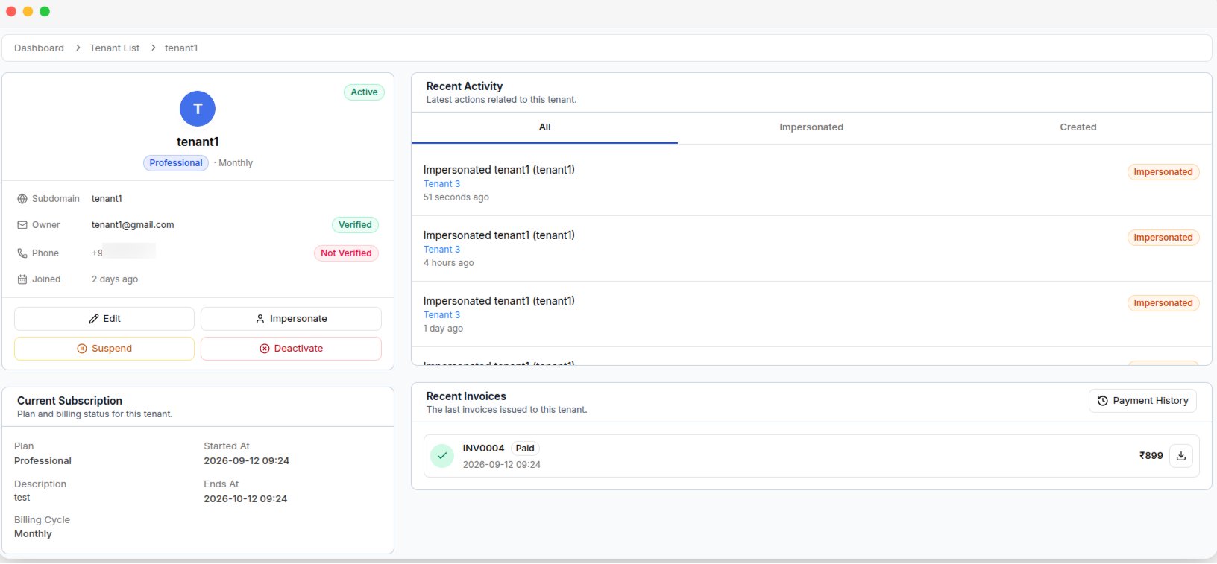The height and width of the screenshot is (564, 1217).
Task: Click the '51 seconds ago' timestamp
Action: point(456,197)
